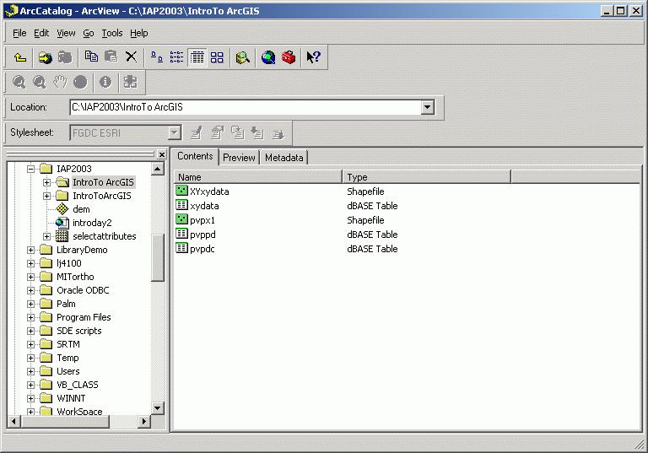This screenshot has width=648, height=453.
Task: Click the Up One Level icon
Action: (21, 57)
